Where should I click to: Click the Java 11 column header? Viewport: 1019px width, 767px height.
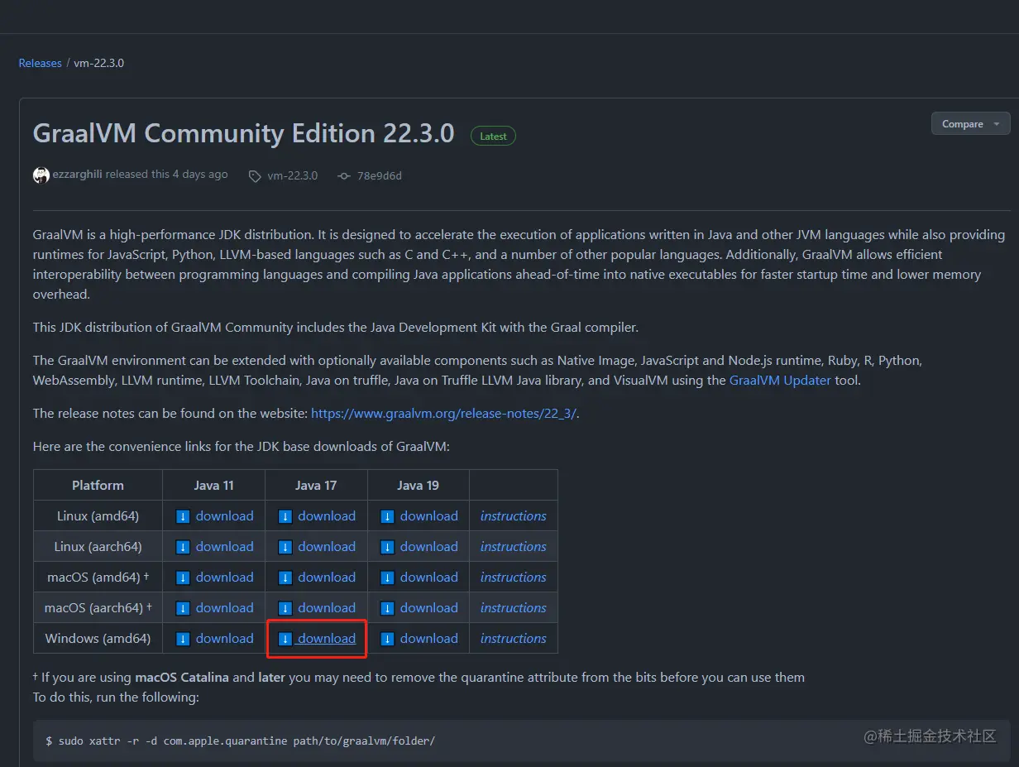pos(213,486)
